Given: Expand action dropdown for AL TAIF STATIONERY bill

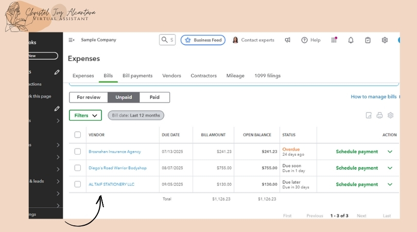Looking at the screenshot, I should point(390,185).
